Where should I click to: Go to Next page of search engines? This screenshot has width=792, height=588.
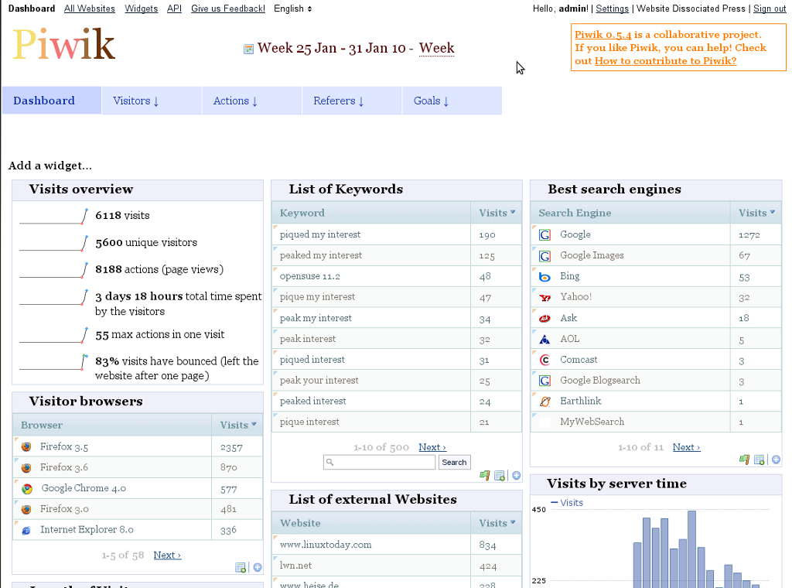(687, 447)
